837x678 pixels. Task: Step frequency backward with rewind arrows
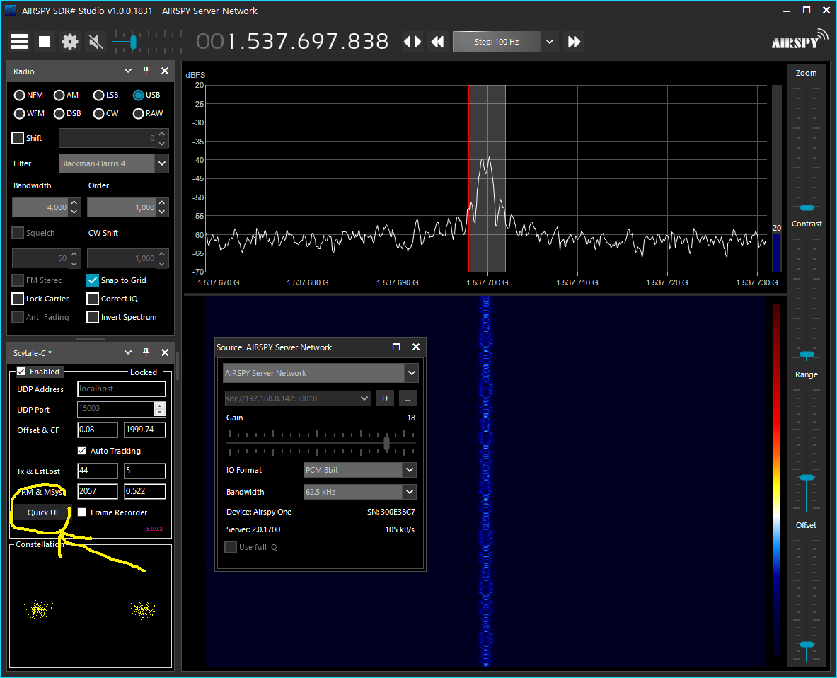(438, 42)
